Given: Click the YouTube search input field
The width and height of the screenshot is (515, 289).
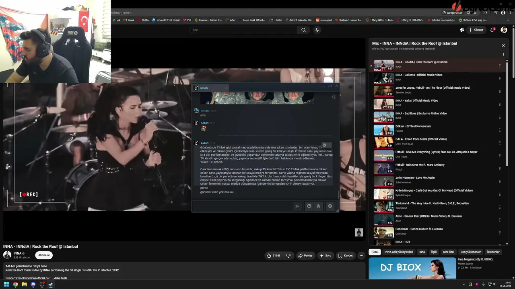Looking at the screenshot, I should (243, 30).
